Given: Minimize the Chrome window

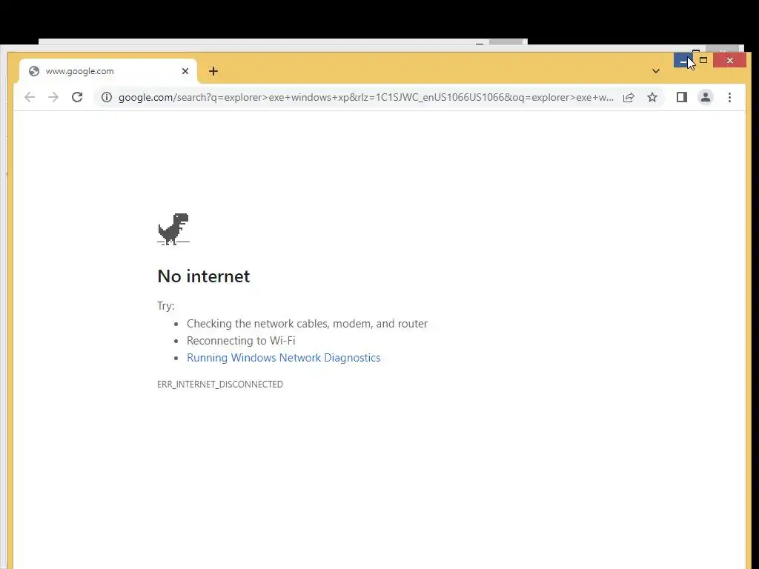Looking at the screenshot, I should (x=683, y=61).
